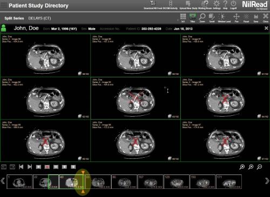270x197 pixels.
Task: Click the right-arrow box split control
Action: (x=12, y=167)
